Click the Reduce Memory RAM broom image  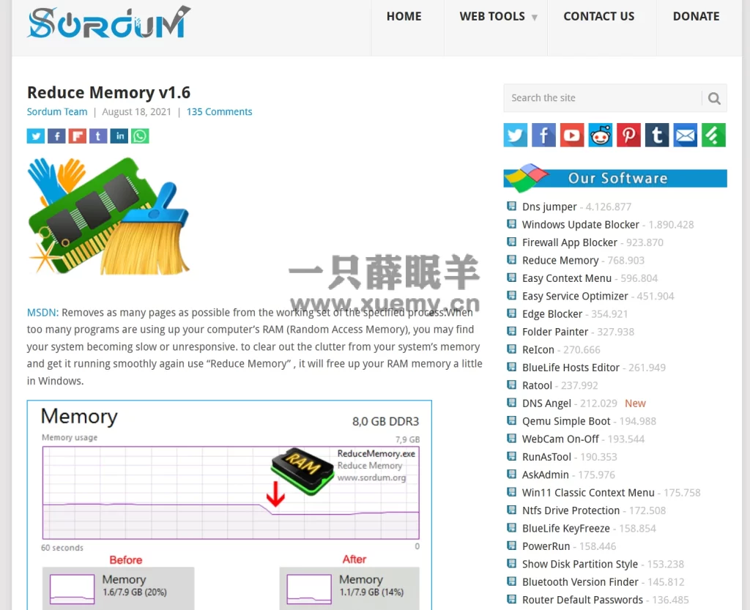pos(109,217)
